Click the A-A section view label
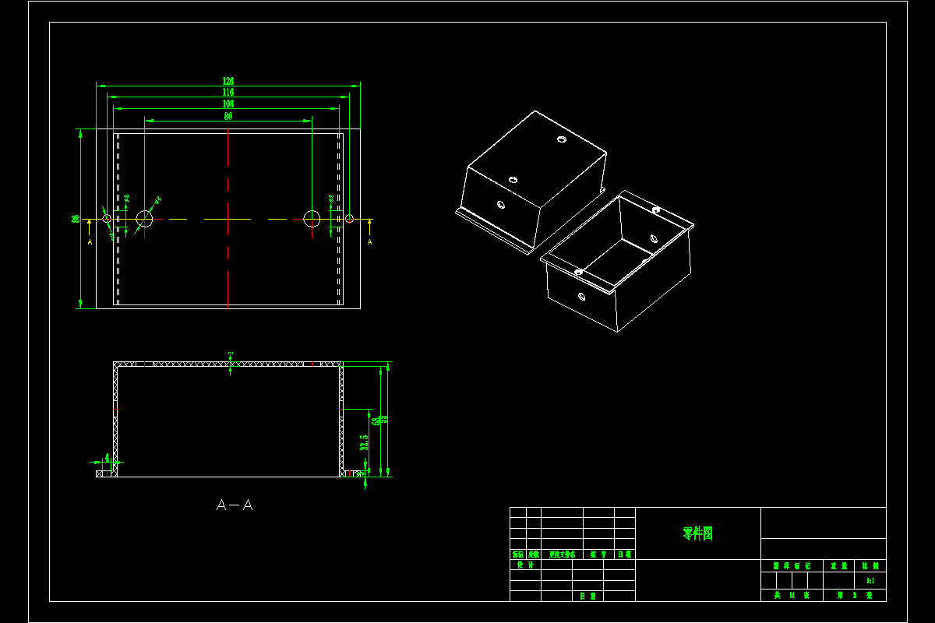Viewport: 935px width, 623px height. pos(235,505)
